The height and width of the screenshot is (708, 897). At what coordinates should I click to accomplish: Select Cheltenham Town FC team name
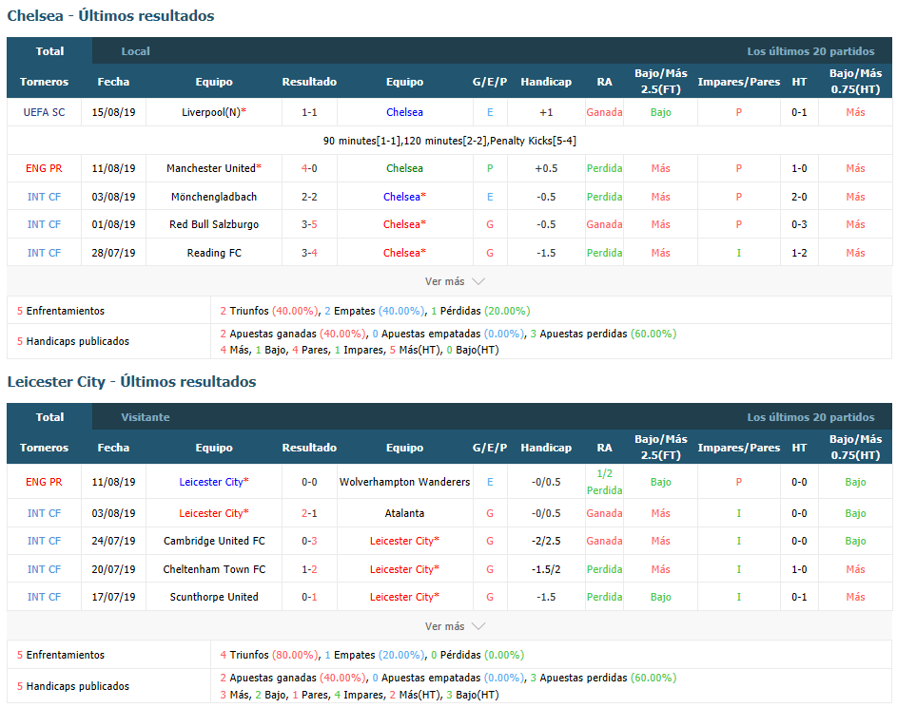coord(214,569)
